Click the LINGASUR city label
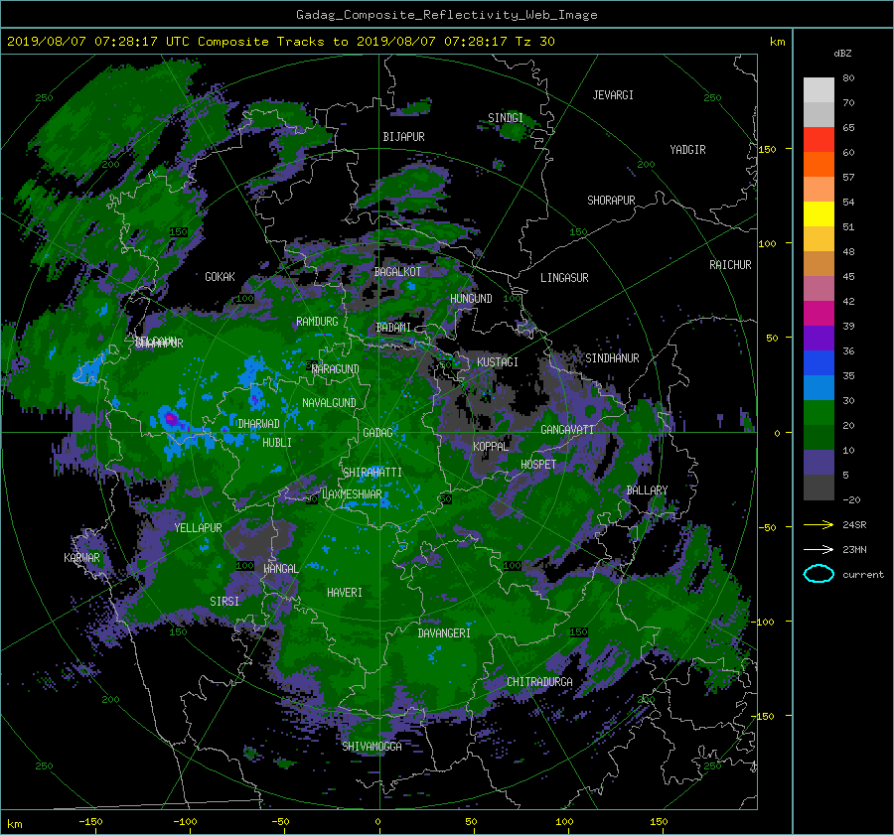 (564, 278)
